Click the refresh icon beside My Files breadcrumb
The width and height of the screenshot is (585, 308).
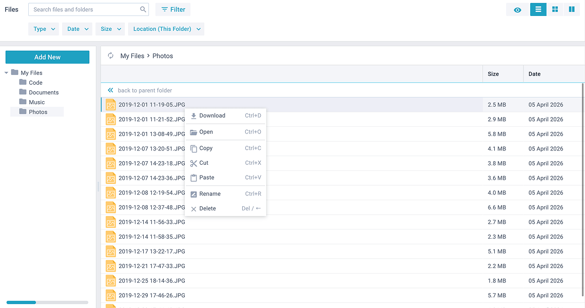[110, 56]
